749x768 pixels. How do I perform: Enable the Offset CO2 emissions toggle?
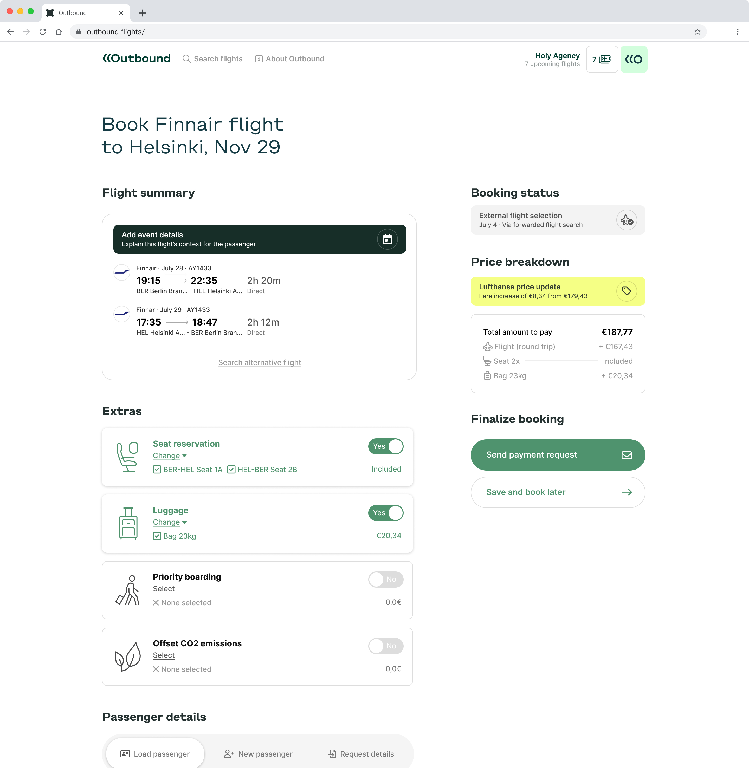point(386,646)
